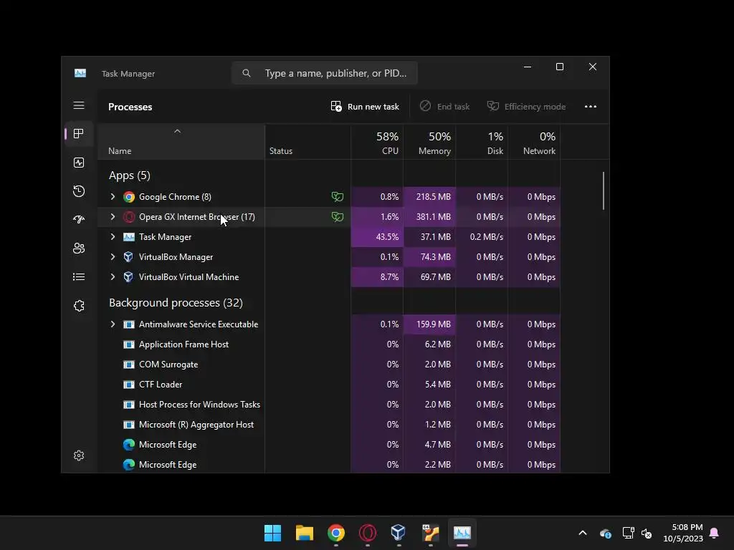Click Antimalware 159.9 MB memory cell
Image resolution: width=734 pixels, height=550 pixels.
pyautogui.click(x=429, y=324)
